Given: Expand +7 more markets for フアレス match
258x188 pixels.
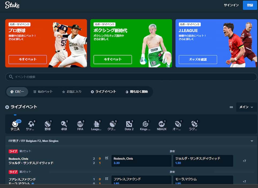Looking at the screenshot, I should point(244,181).
